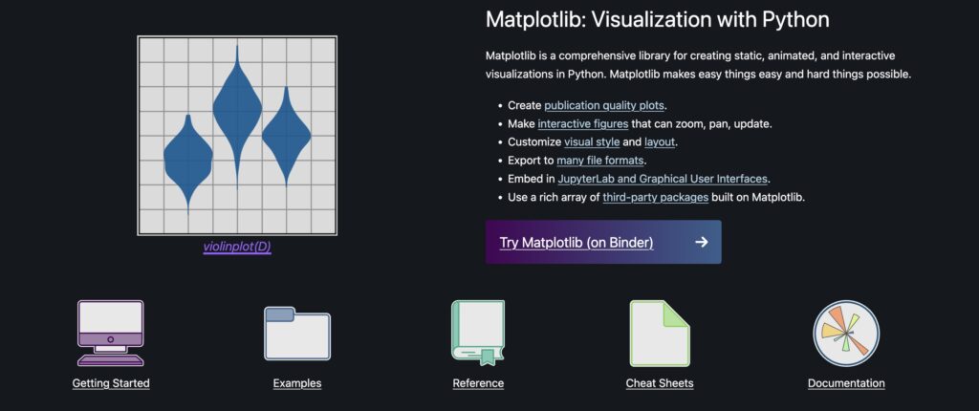The image size is (979, 411).
Task: Open the Documentation text link
Action: click(846, 383)
